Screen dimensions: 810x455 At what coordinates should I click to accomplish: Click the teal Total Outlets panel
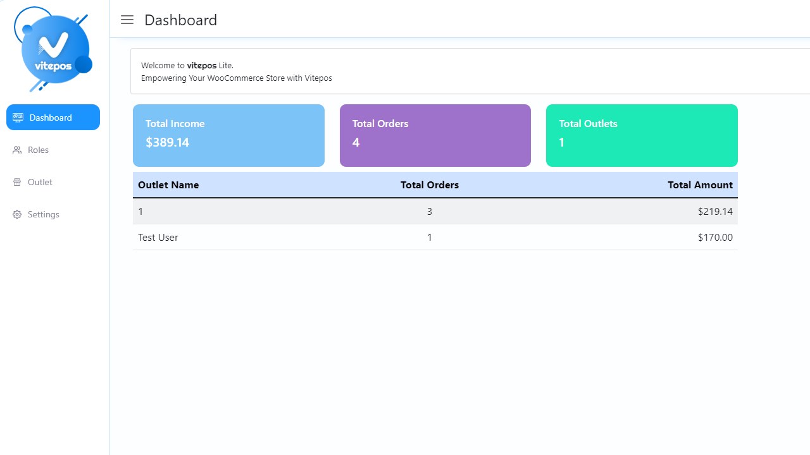pos(641,135)
